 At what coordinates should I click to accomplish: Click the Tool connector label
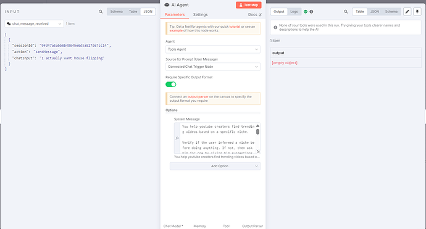pyautogui.click(x=226, y=226)
